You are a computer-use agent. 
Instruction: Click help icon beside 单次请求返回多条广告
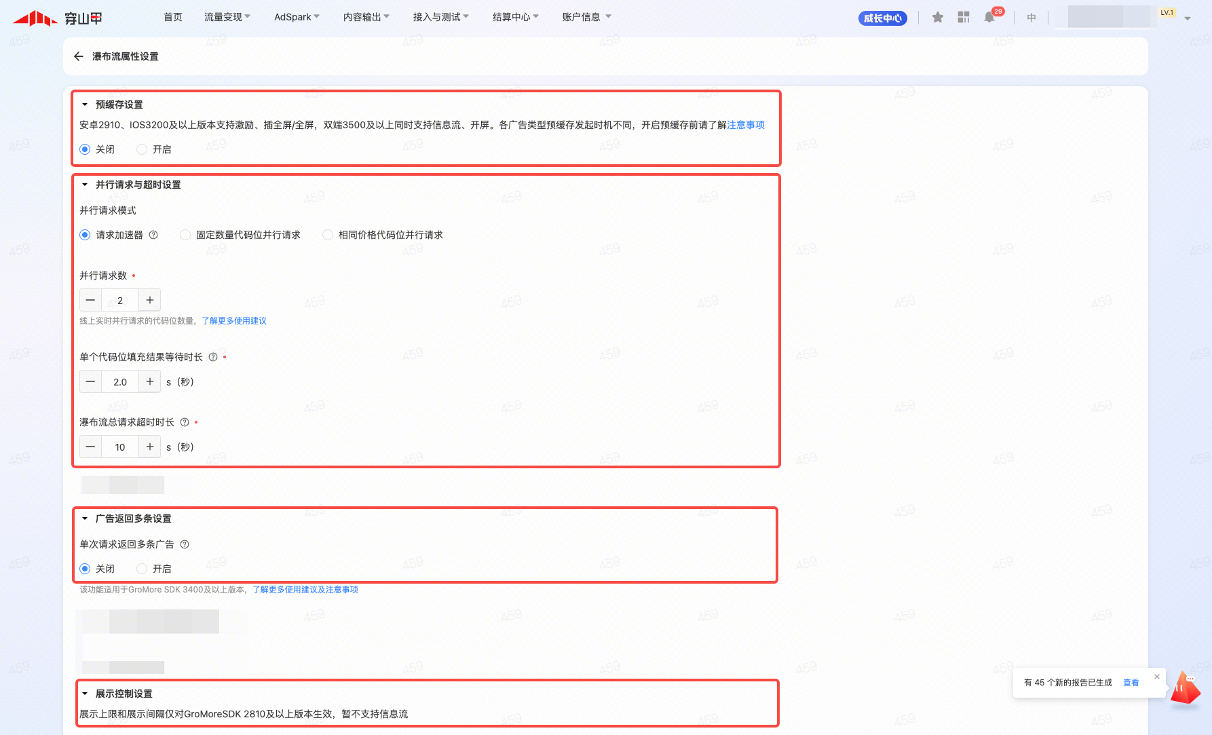click(x=185, y=544)
